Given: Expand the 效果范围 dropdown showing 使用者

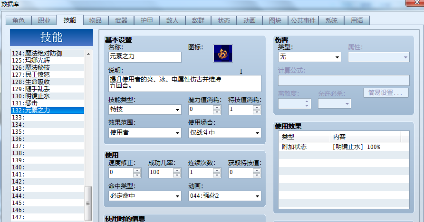Looking at the screenshot, I should click(x=145, y=133).
